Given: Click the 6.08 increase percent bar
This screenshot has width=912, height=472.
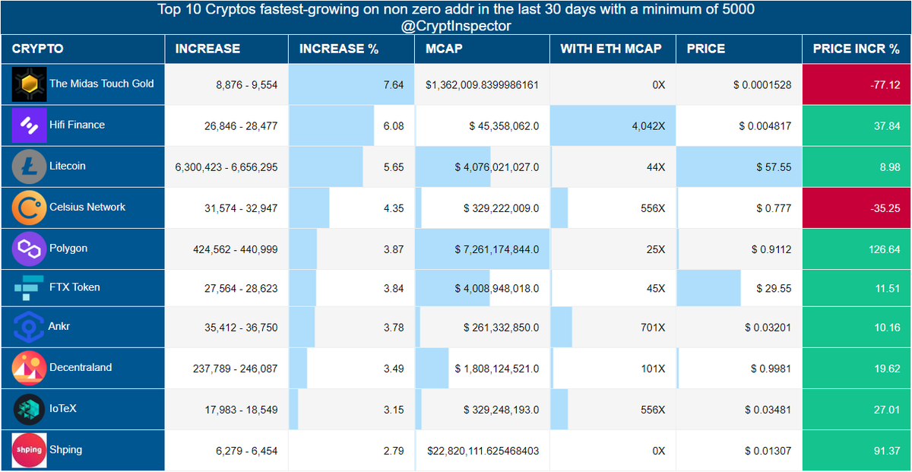Looking at the screenshot, I should click(332, 125).
